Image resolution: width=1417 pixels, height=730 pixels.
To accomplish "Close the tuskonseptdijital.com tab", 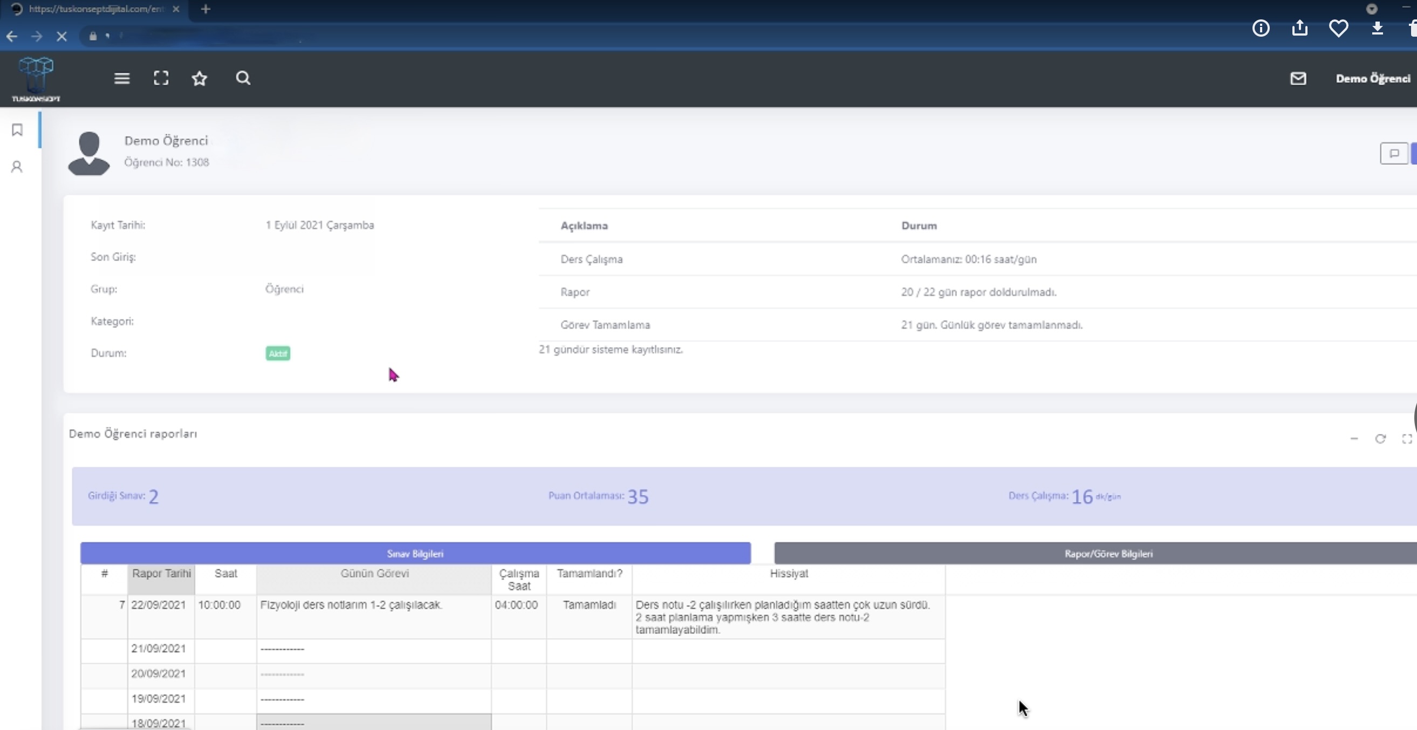I will (176, 9).
